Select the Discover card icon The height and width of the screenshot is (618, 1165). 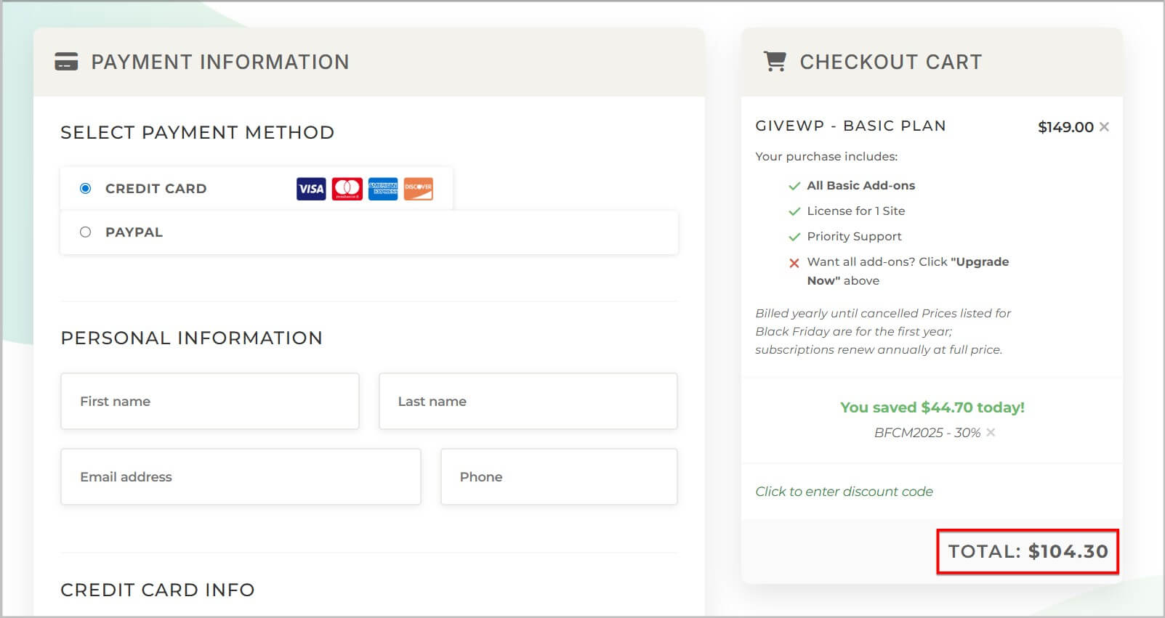(x=419, y=189)
